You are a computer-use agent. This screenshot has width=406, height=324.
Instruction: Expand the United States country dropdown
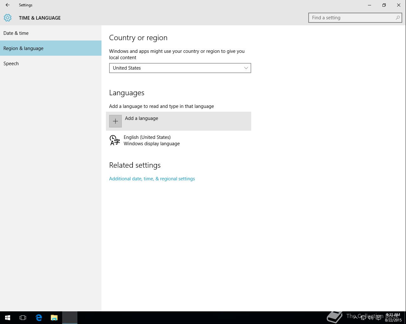180,68
